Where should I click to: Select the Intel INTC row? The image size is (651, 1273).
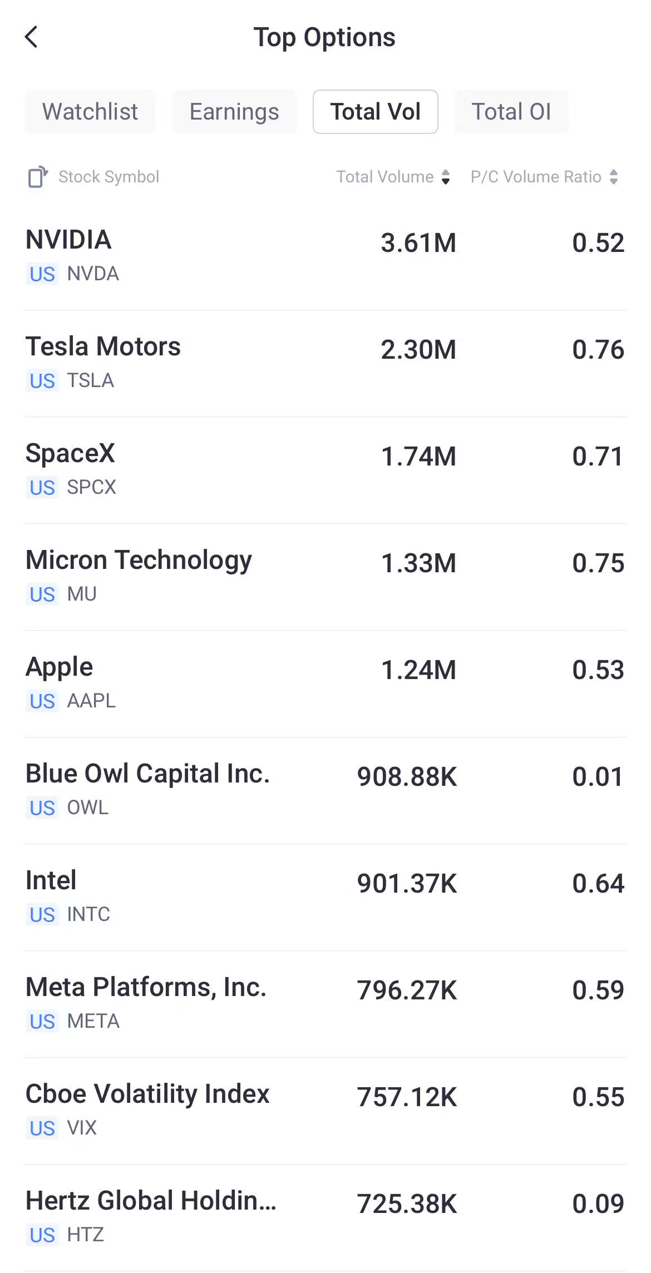(x=325, y=897)
